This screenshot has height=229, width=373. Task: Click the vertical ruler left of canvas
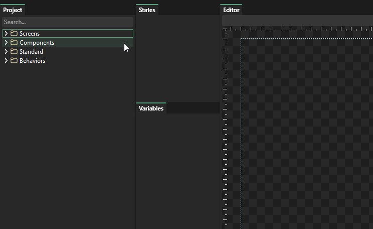click(x=226, y=126)
